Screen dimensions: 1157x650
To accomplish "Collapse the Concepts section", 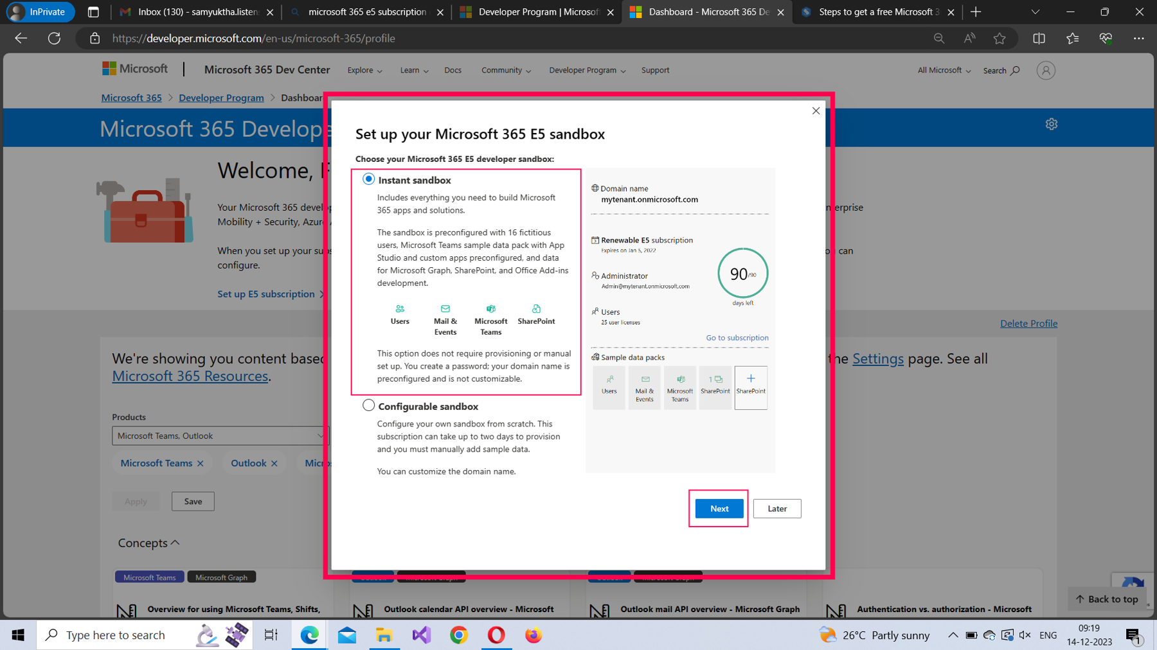I will point(148,543).
